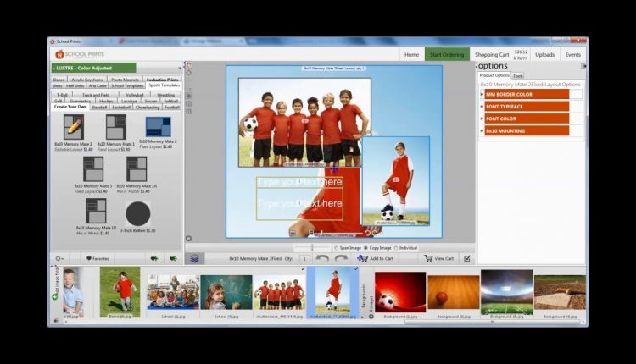This screenshot has height=364, width=636.
Task: Select the baseball field background thumbnail
Action: click(x=560, y=292)
